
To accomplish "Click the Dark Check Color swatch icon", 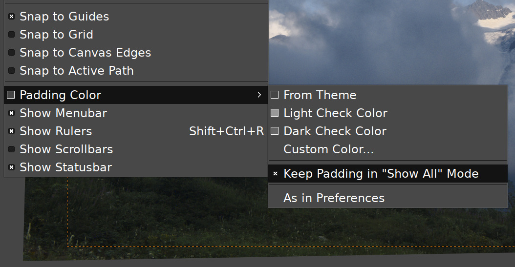I will point(275,131).
